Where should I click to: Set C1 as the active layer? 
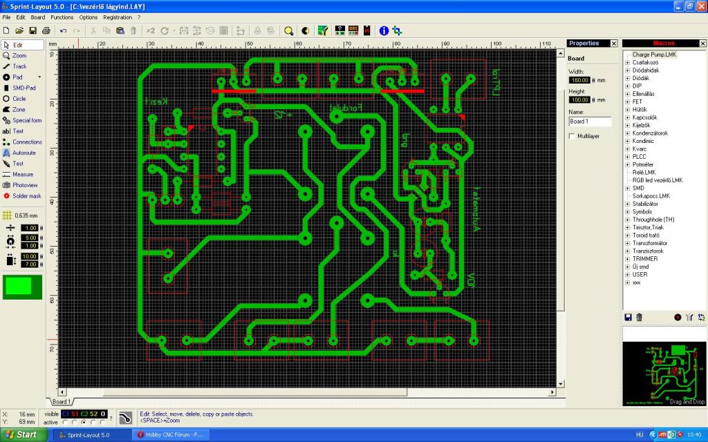tap(65, 422)
